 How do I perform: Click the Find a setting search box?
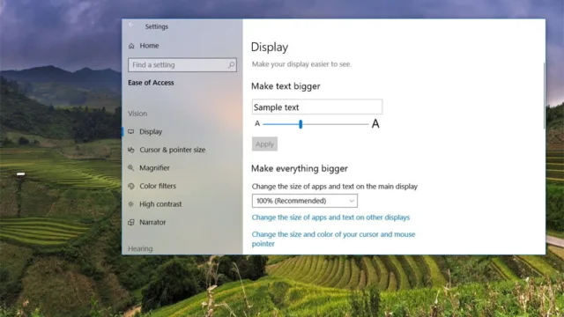pyautogui.click(x=182, y=65)
